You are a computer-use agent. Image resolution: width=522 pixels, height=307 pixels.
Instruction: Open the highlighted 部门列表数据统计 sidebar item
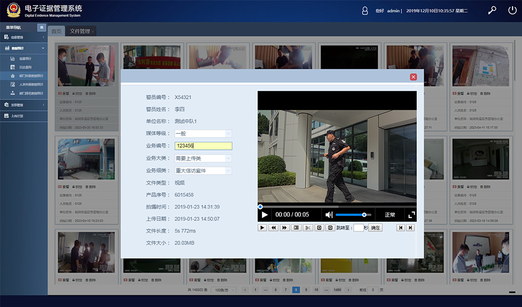point(24,76)
